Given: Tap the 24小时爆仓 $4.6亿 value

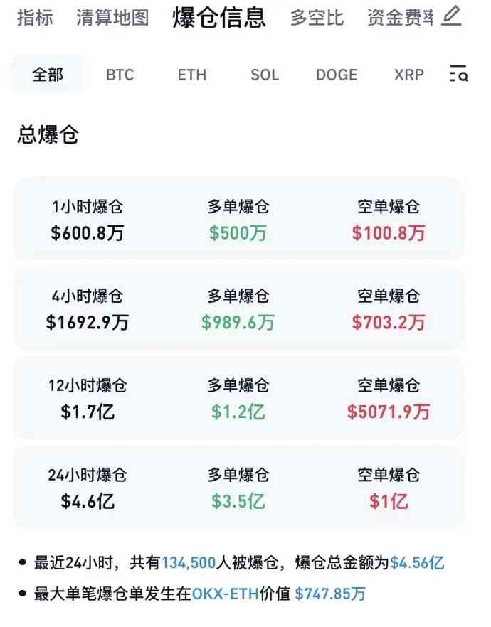Looking at the screenshot, I should coord(88,500).
